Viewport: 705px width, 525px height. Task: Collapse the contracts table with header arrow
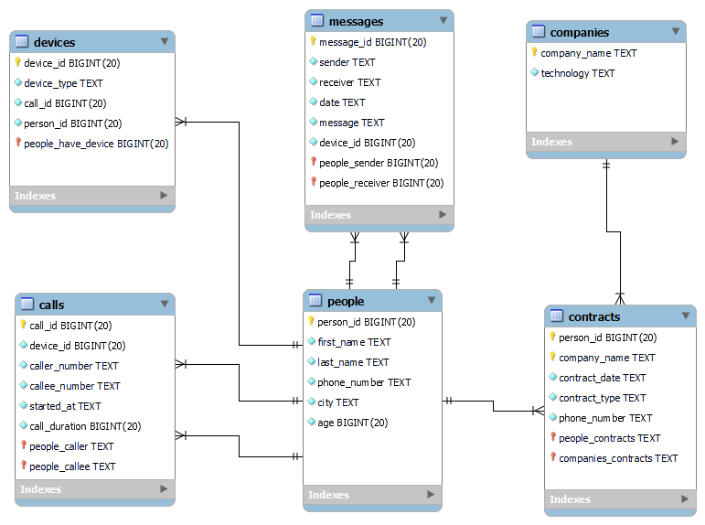tap(686, 316)
